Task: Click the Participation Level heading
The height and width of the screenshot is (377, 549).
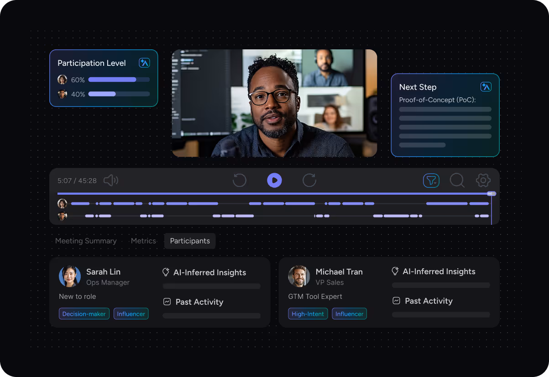Action: coord(92,63)
